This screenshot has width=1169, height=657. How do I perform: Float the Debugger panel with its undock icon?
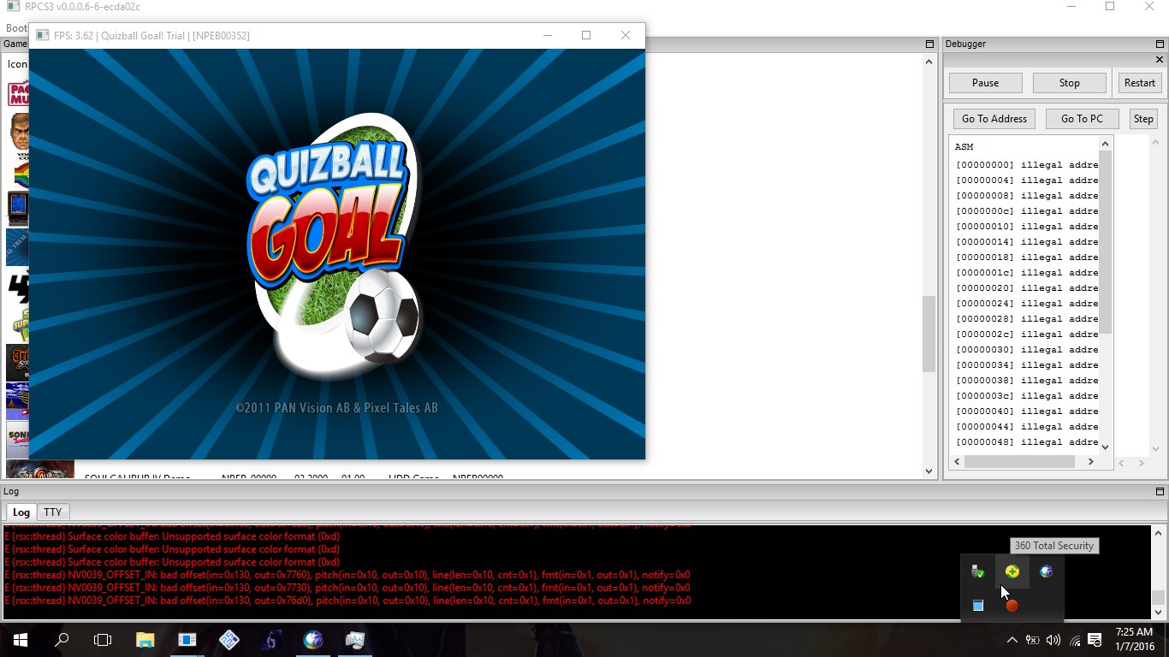[x=1160, y=44]
